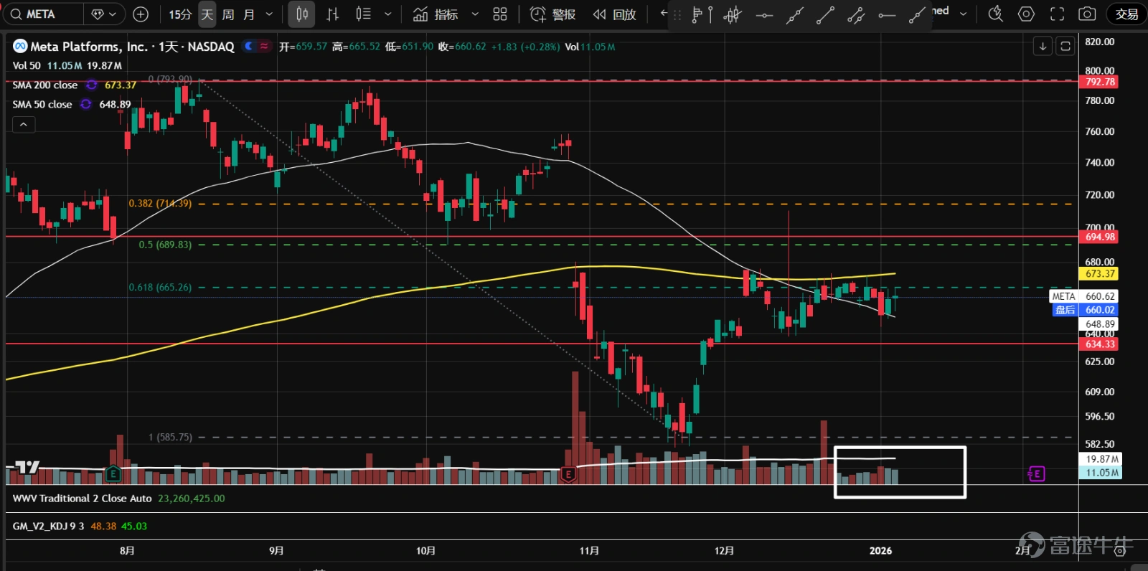Expand the indicators favorites dropdown arrow

click(x=474, y=14)
